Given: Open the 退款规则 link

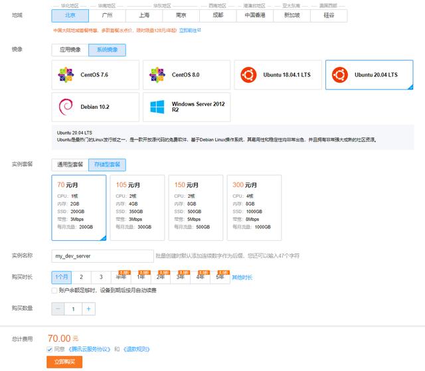Looking at the screenshot, I should pyautogui.click(x=136, y=349).
